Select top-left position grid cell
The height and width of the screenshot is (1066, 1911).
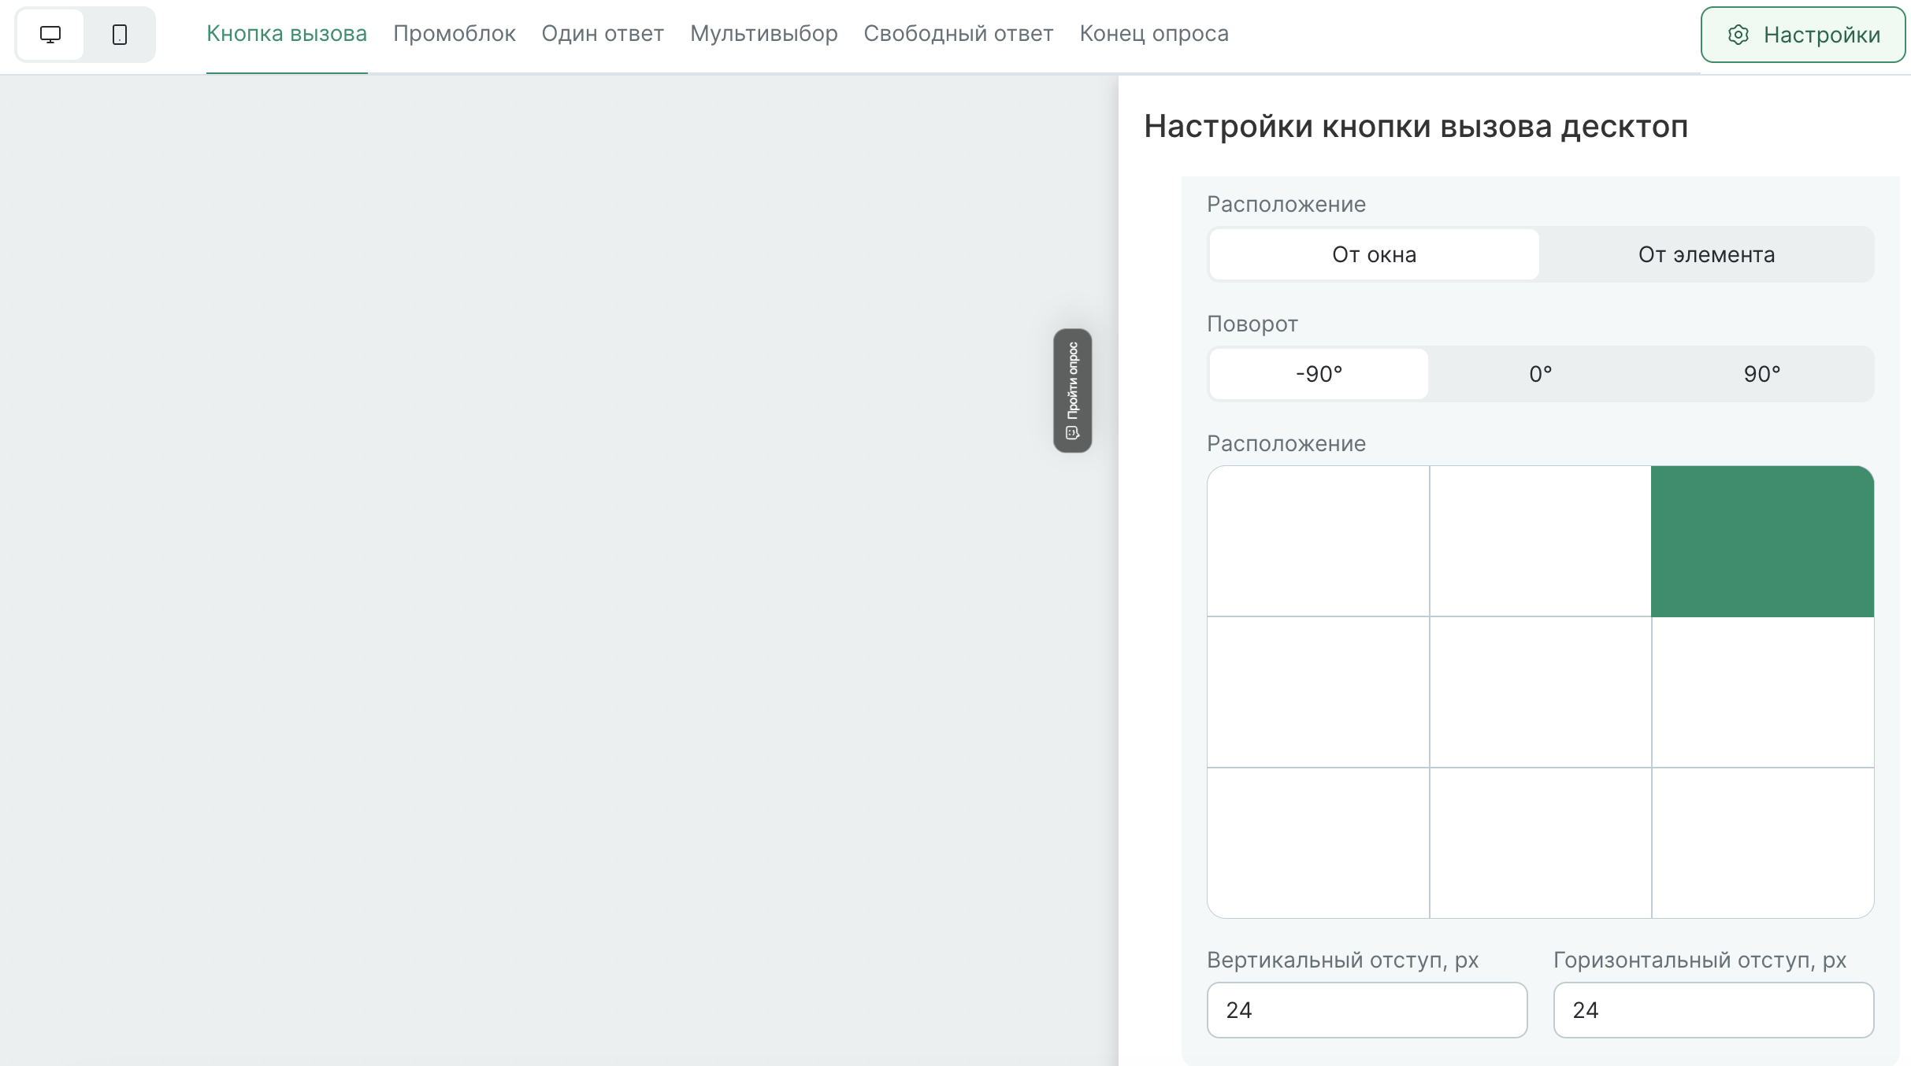pyautogui.click(x=1318, y=541)
